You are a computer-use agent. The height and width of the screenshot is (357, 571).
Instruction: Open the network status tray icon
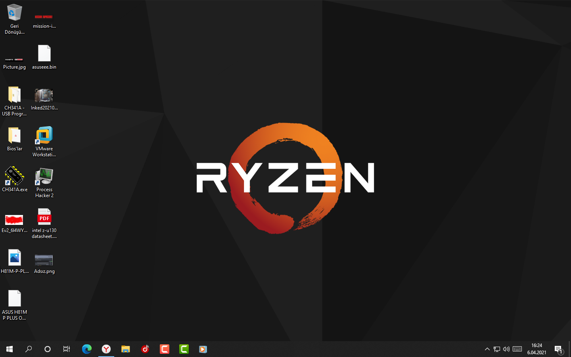497,349
